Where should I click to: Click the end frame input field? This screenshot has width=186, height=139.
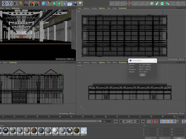[x=107, y=121]
